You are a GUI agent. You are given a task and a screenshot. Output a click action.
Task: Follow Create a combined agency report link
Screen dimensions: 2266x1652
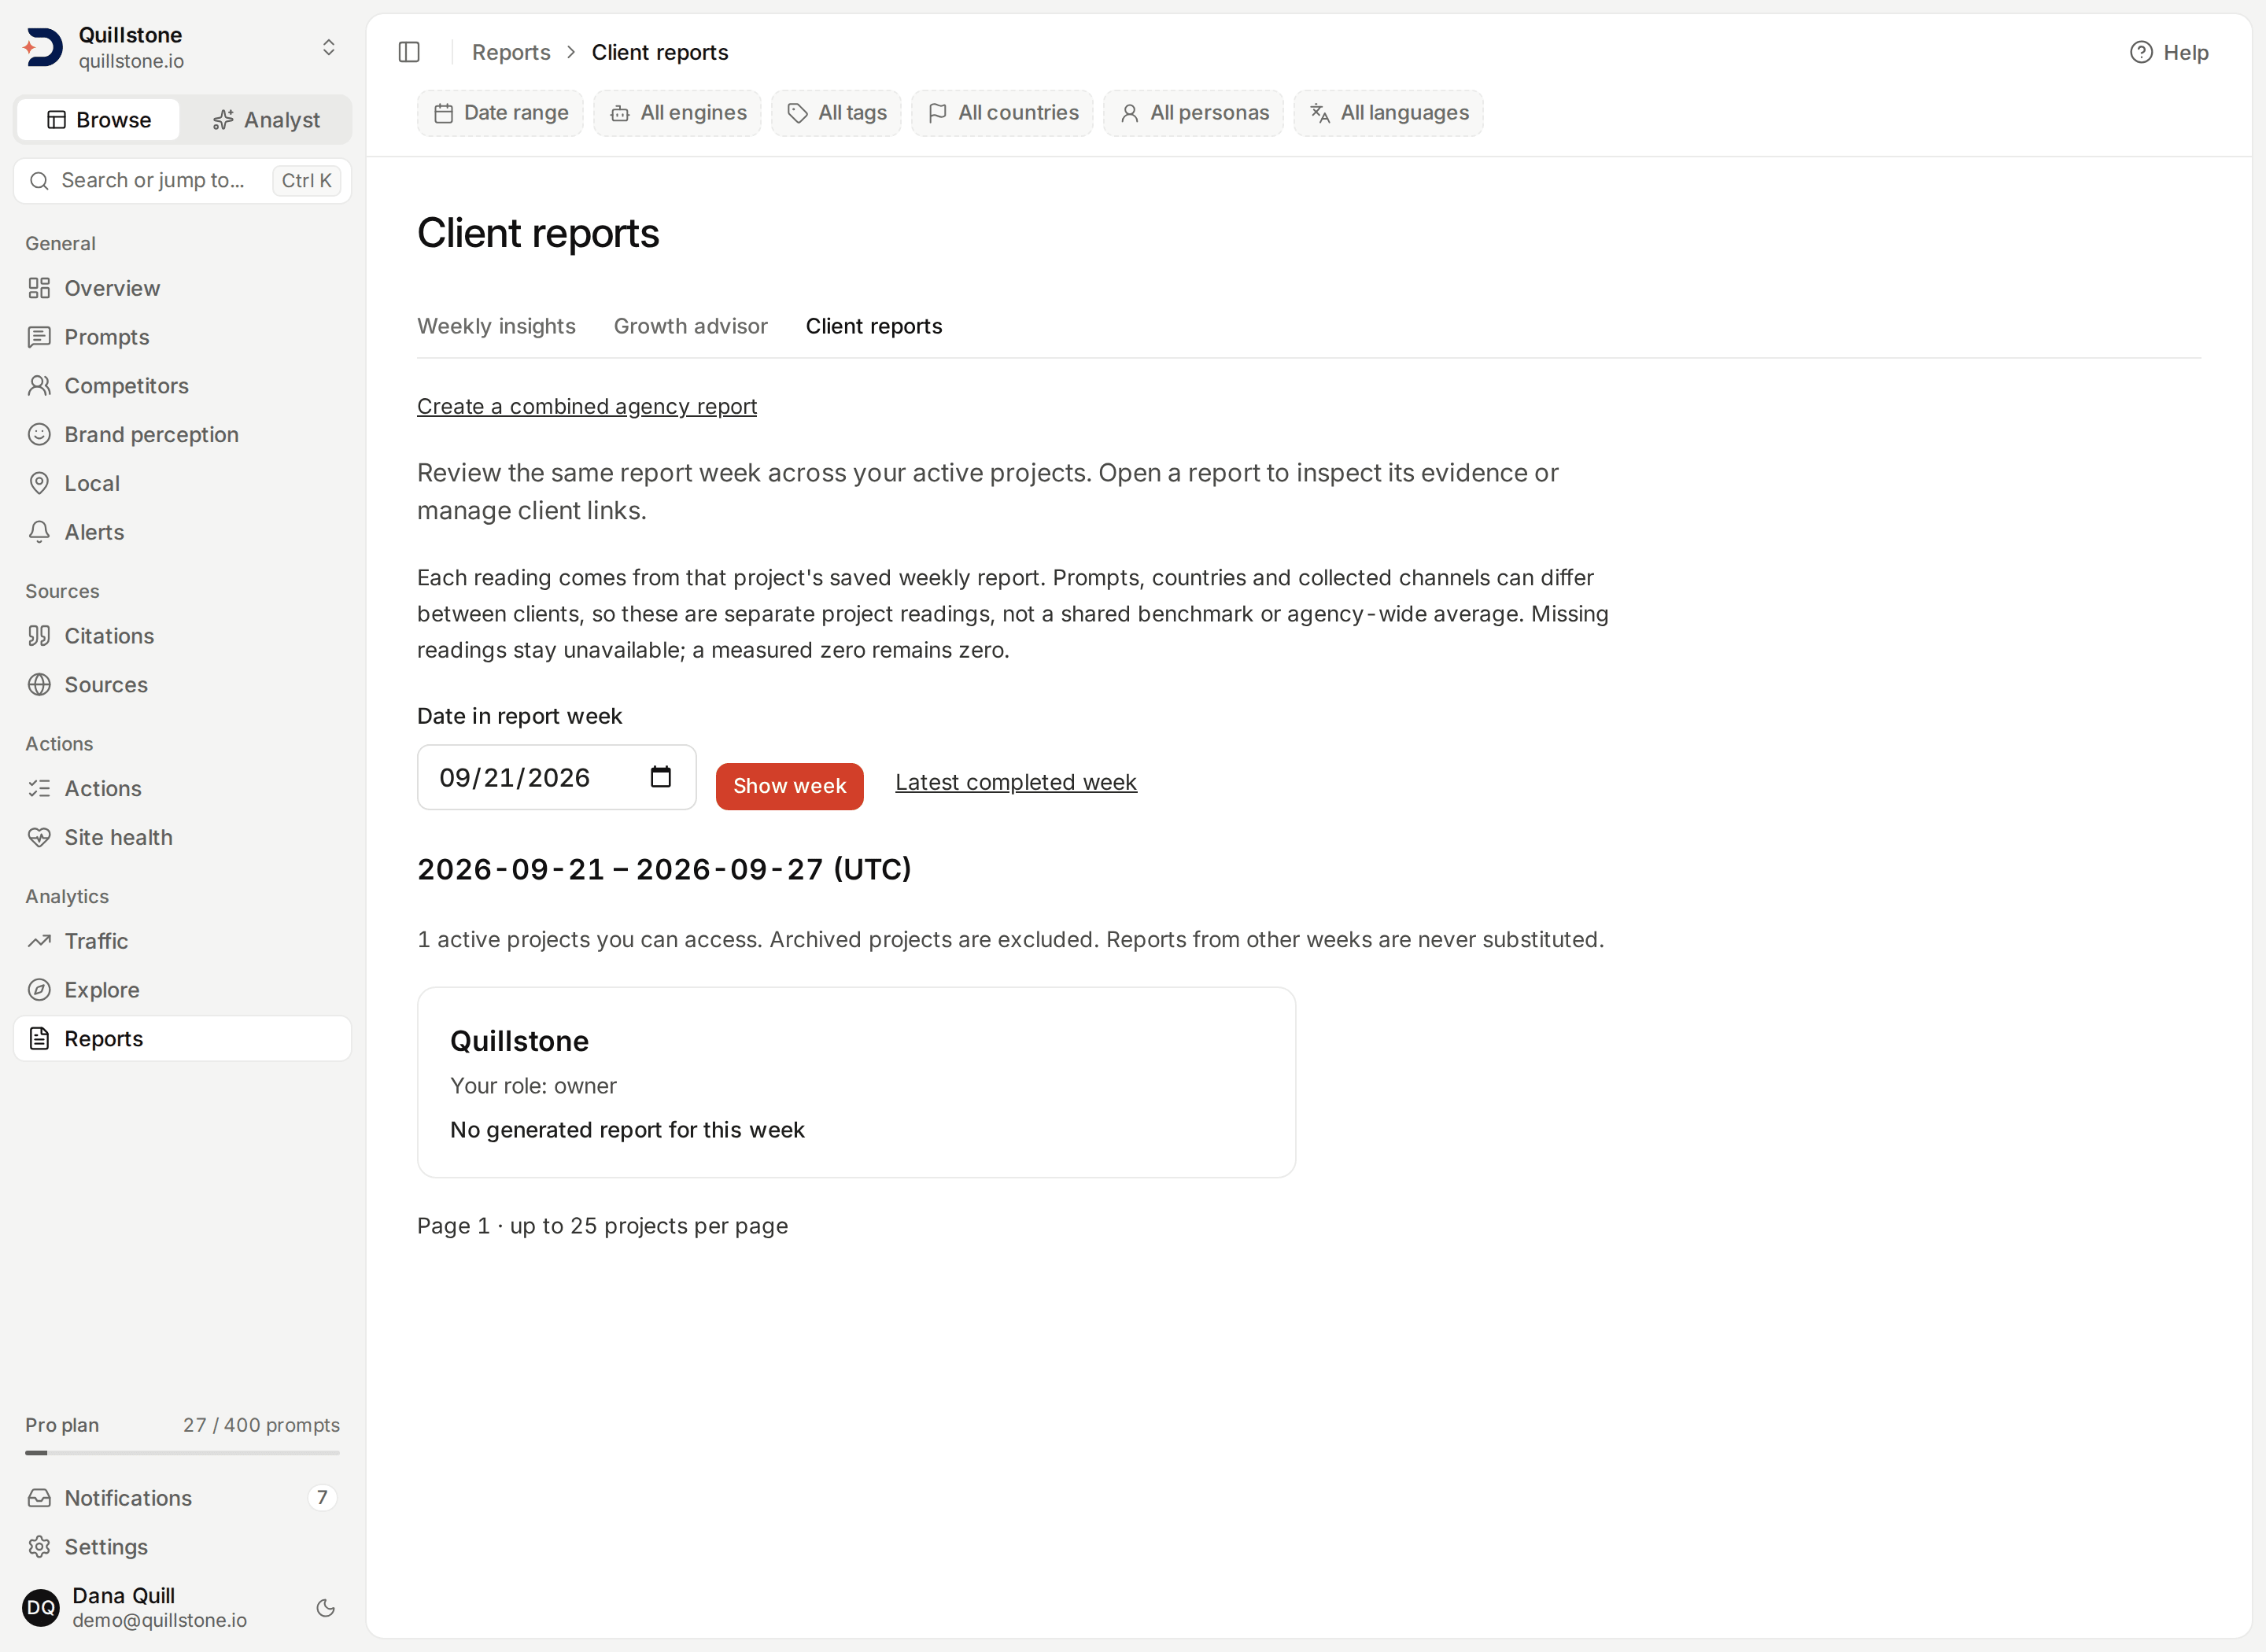586,406
